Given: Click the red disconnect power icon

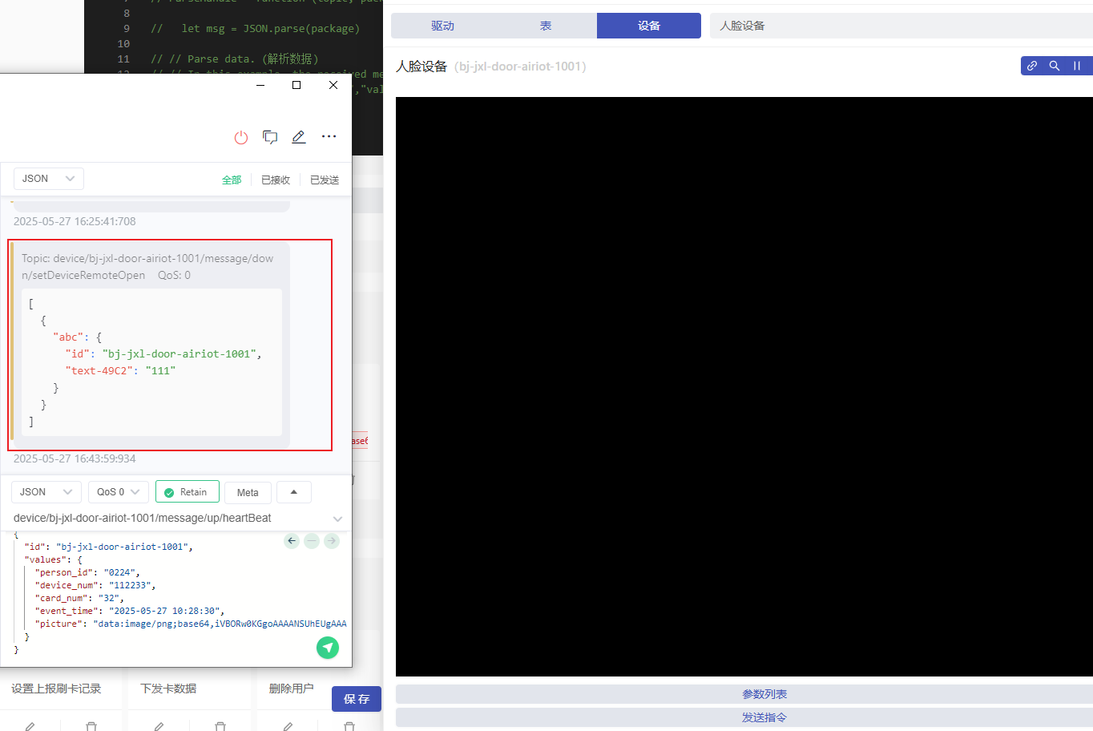Looking at the screenshot, I should 241,137.
